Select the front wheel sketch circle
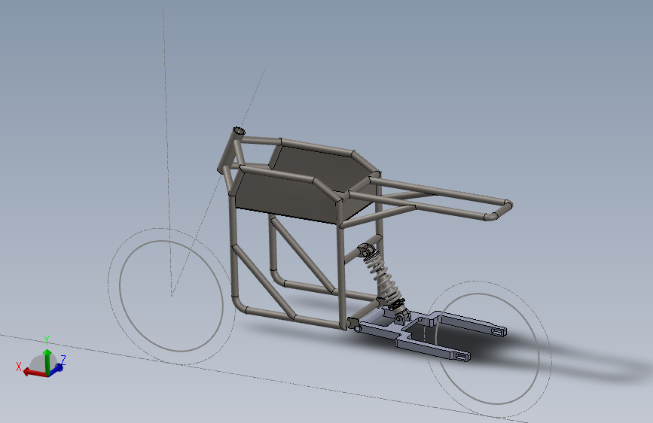The width and height of the screenshot is (653, 423). click(x=171, y=296)
